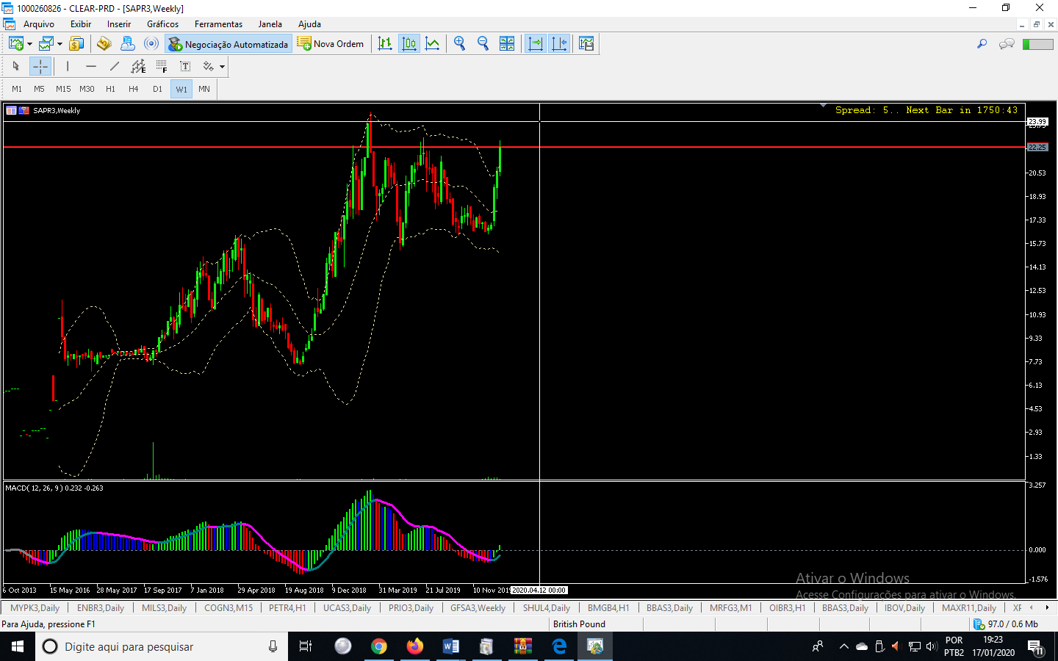1058x661 pixels.
Task: Switch to IBOV,Daily chart tab
Action: [904, 608]
